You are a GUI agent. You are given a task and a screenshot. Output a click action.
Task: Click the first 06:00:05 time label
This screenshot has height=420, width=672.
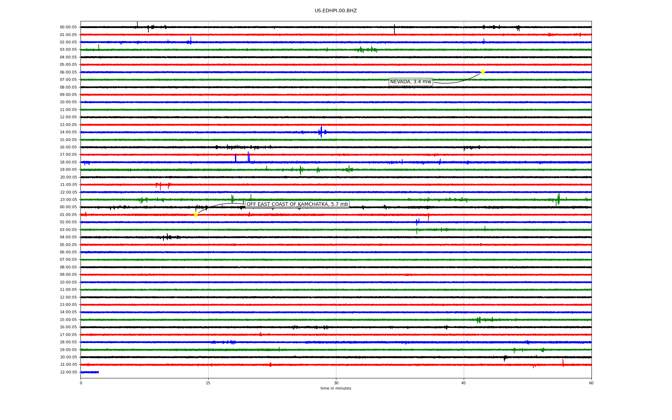(68, 72)
